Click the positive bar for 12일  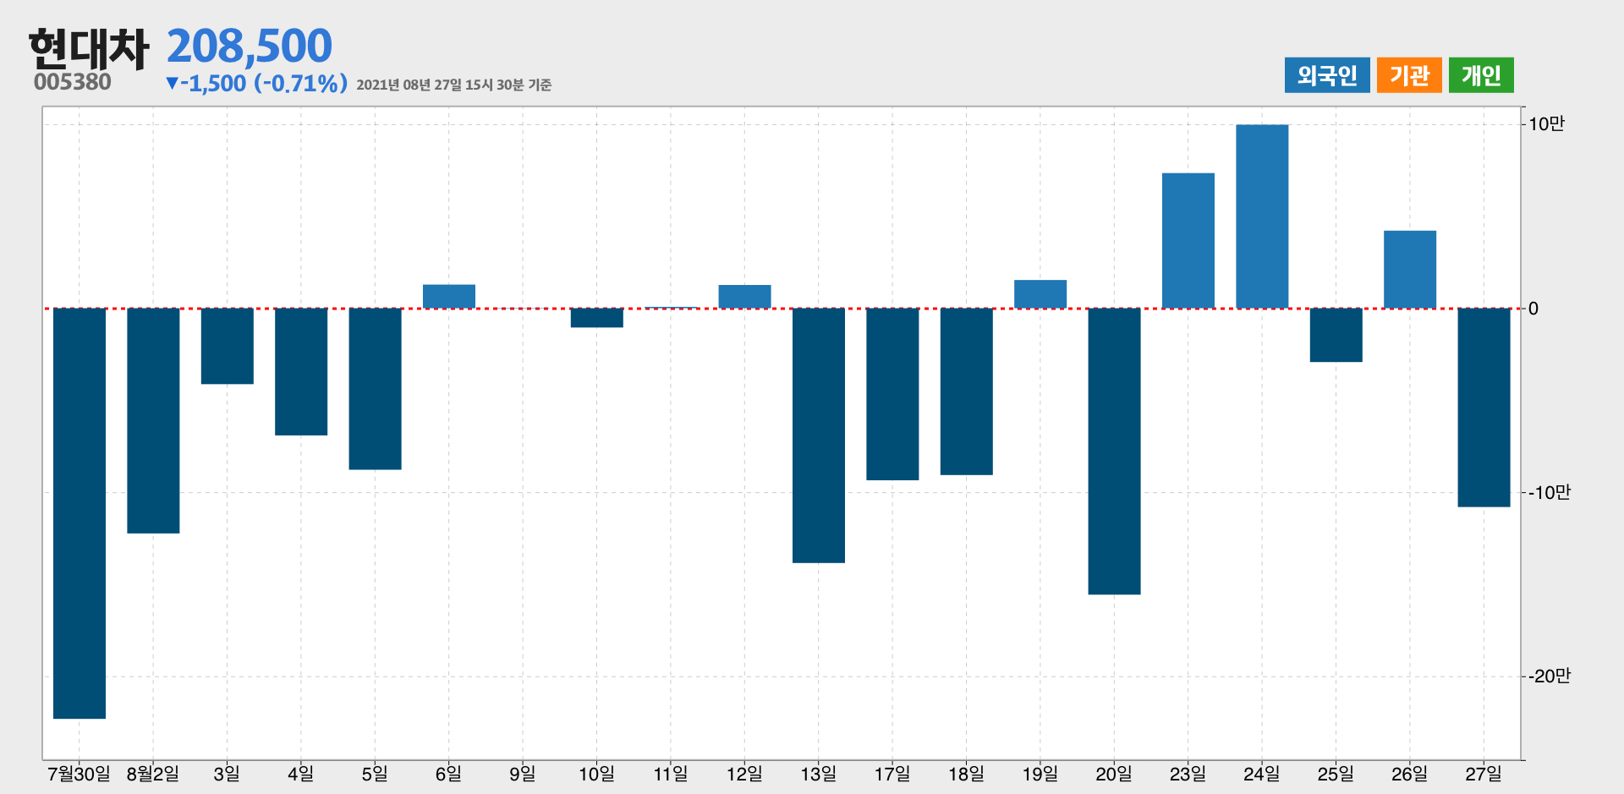click(745, 297)
